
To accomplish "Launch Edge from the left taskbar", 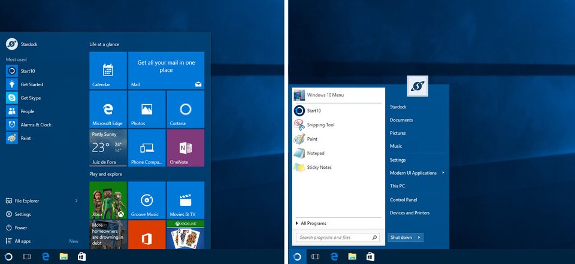I will tap(46, 257).
